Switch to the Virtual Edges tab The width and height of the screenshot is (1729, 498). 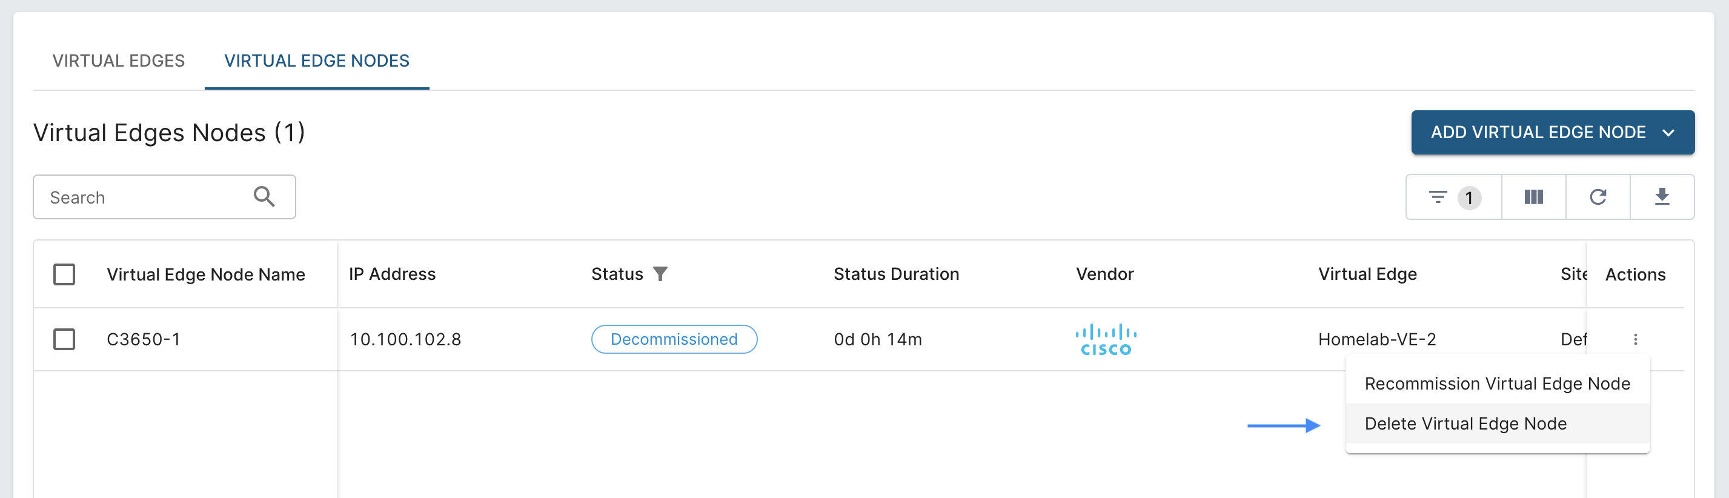118,61
